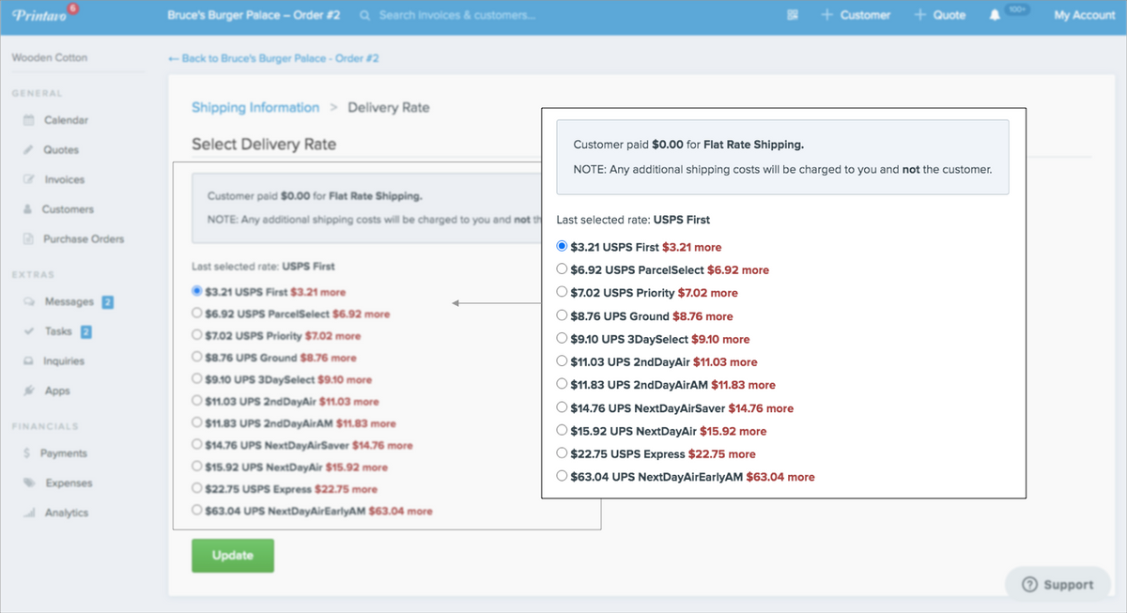Click the Shipping Information breadcrumb

255,107
